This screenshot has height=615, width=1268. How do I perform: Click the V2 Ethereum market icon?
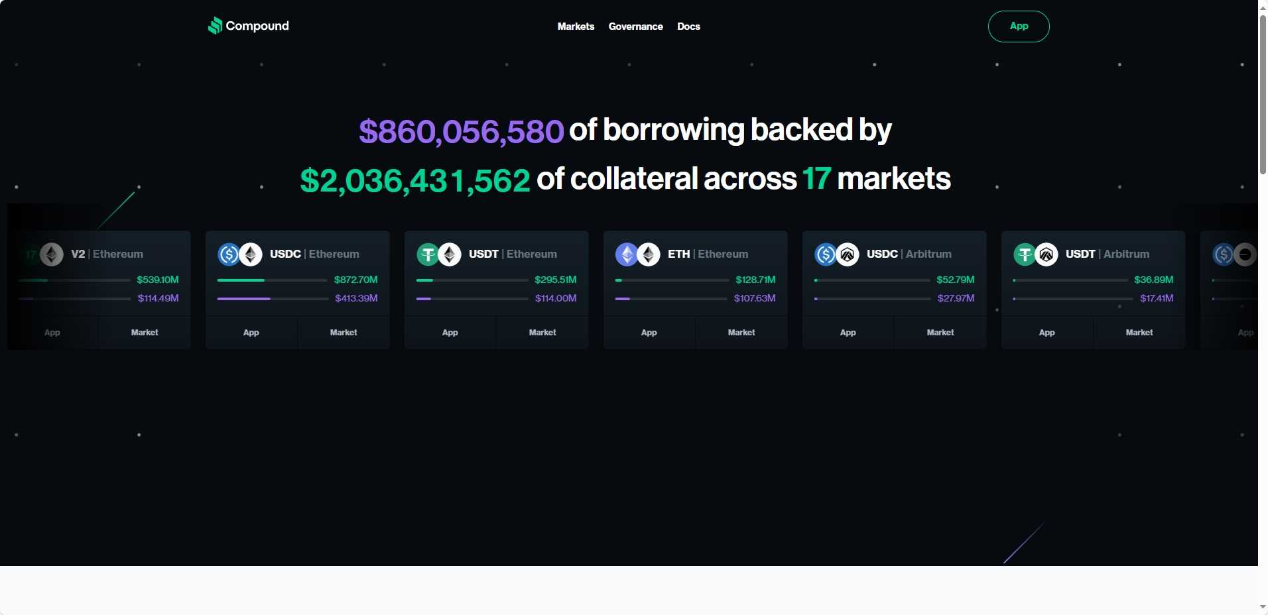click(52, 254)
